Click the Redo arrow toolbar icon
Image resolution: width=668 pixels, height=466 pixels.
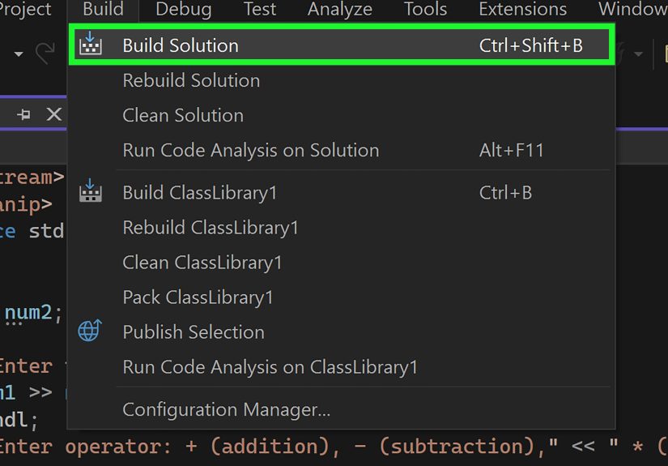pos(45,53)
